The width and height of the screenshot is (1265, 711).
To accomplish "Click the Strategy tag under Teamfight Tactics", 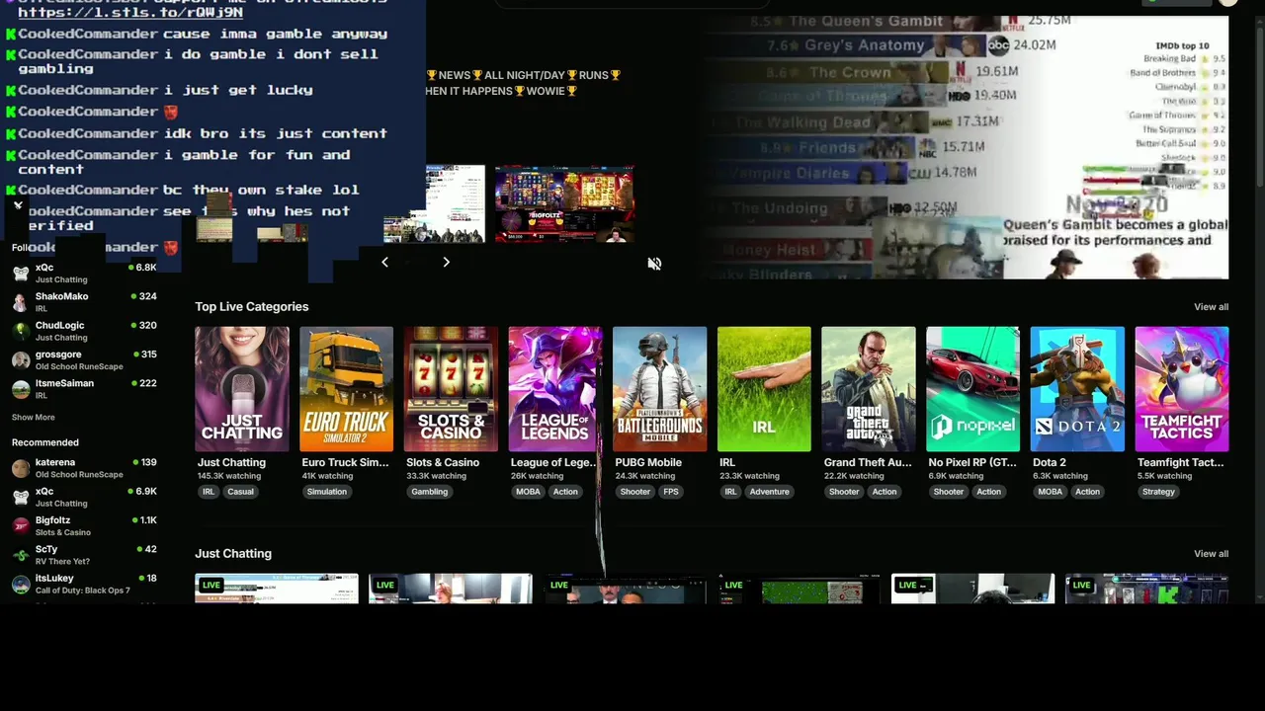I will click(1158, 492).
